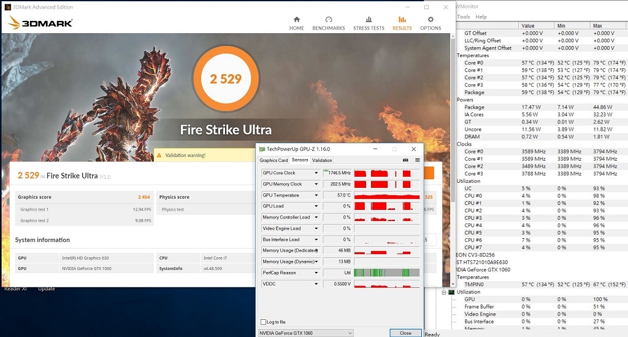Select the Package power row in HWMonitor
628x337 pixels.
tap(542, 107)
